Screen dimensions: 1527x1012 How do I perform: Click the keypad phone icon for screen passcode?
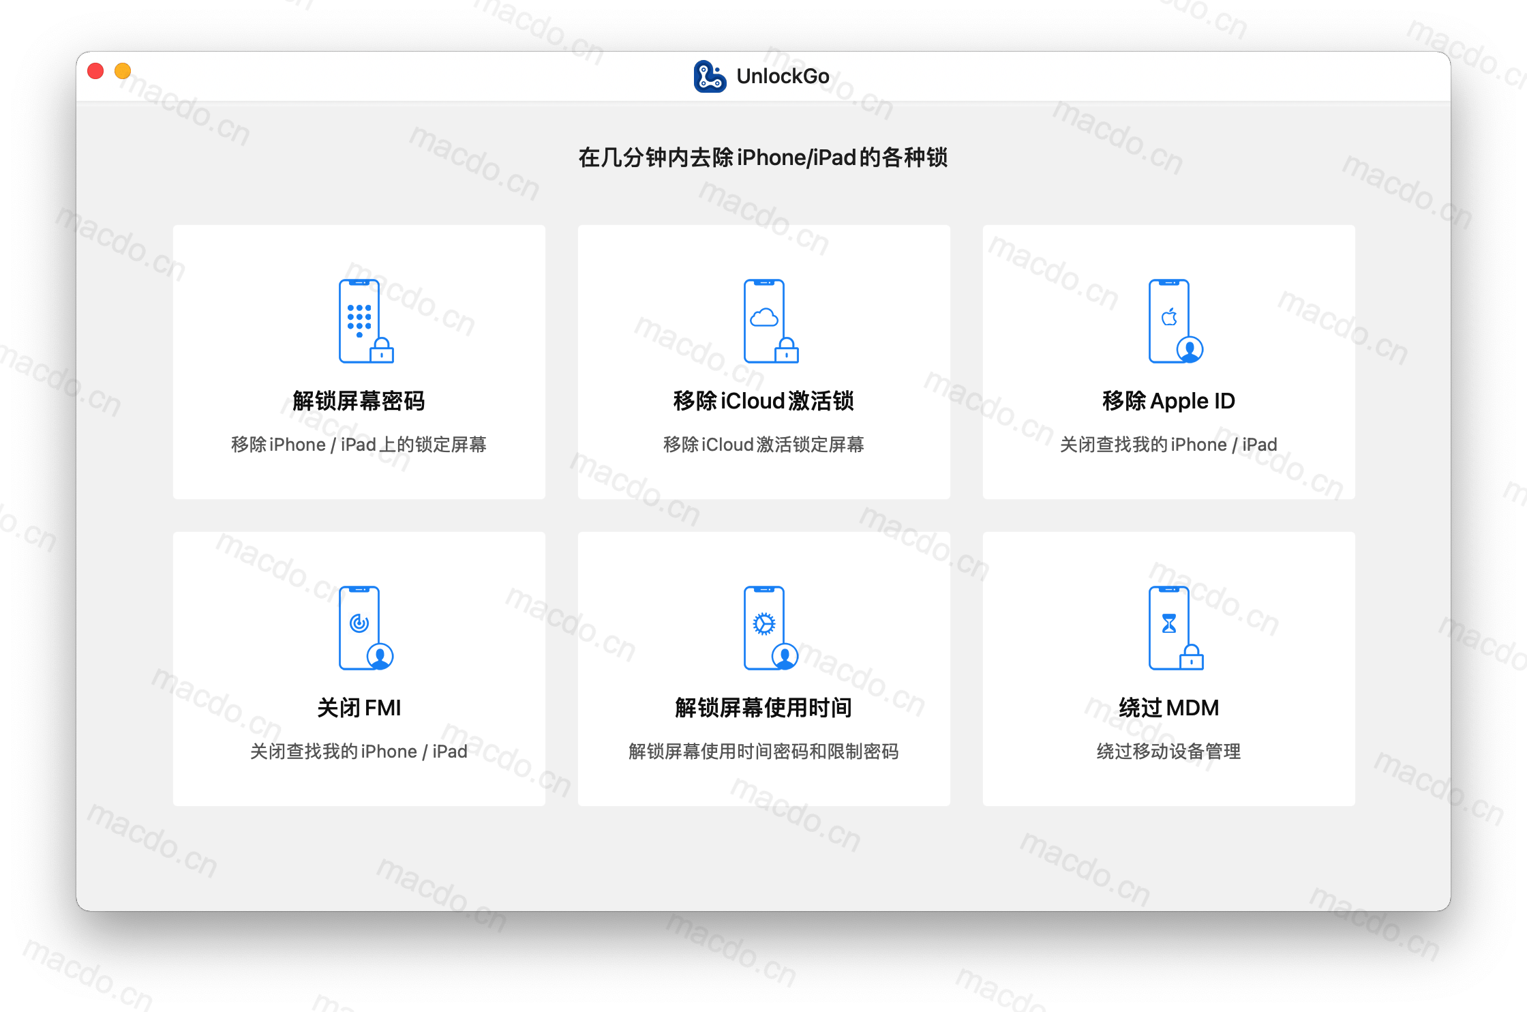tap(366, 321)
